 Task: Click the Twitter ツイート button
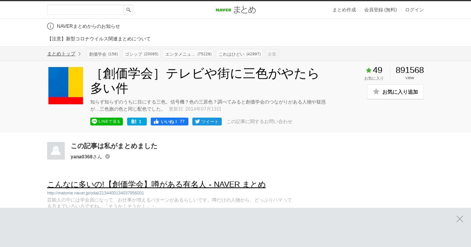click(207, 122)
